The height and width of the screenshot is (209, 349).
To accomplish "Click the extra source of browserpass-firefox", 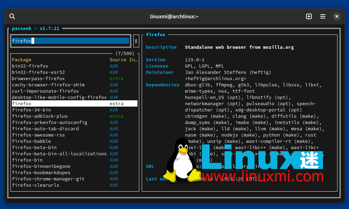I will [117, 79].
